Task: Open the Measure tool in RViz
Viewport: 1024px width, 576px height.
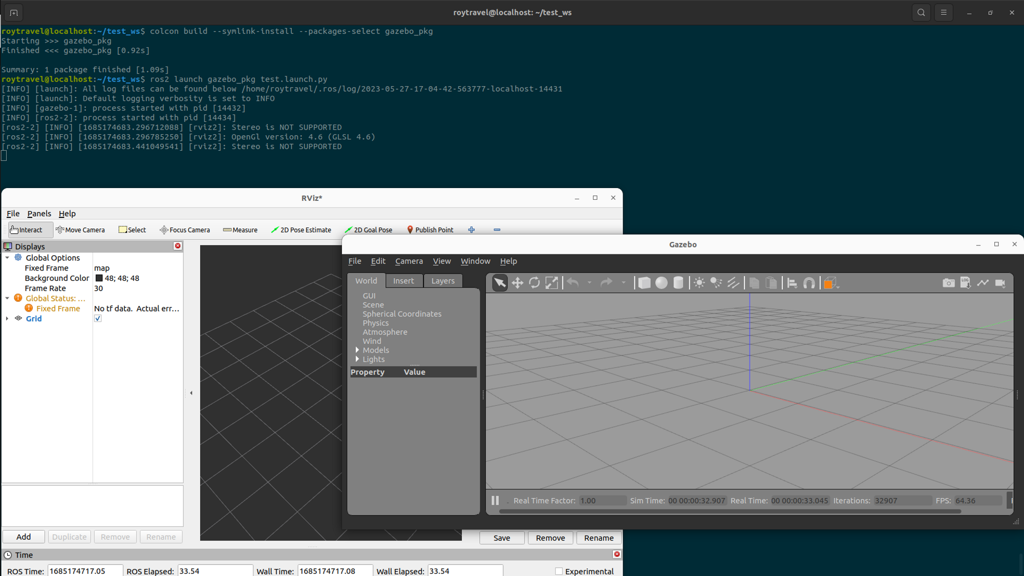Action: click(x=240, y=230)
